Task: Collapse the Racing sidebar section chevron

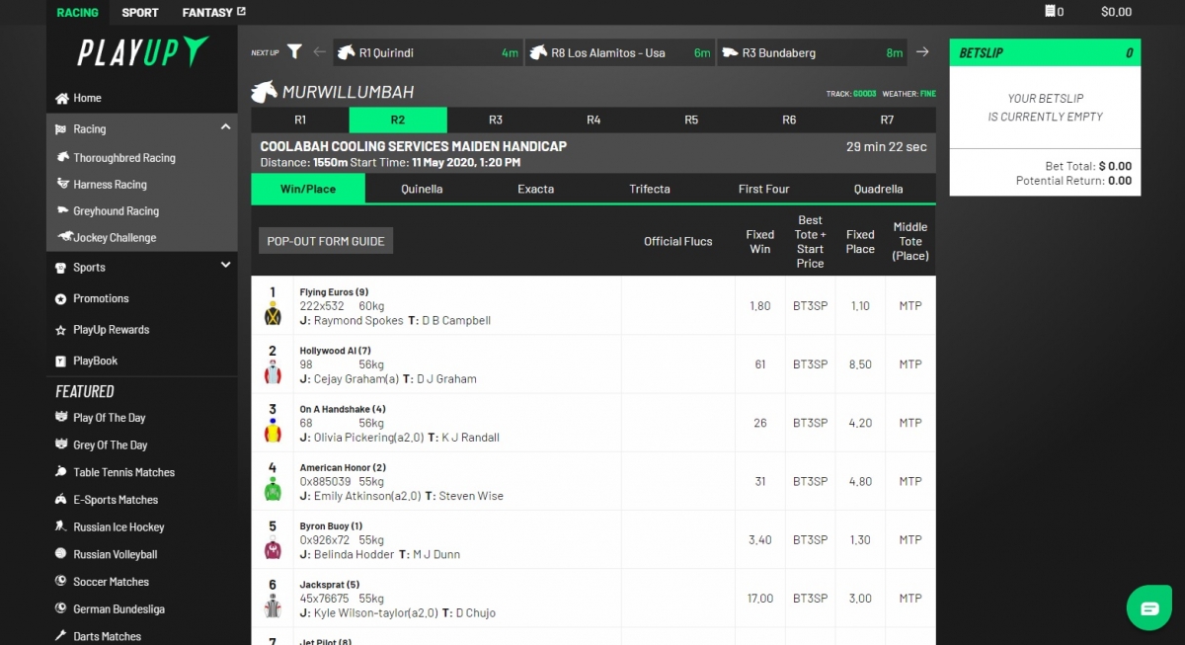Action: click(x=225, y=127)
